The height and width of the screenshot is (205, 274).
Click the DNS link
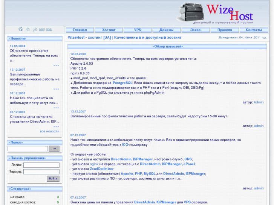(188, 159)
